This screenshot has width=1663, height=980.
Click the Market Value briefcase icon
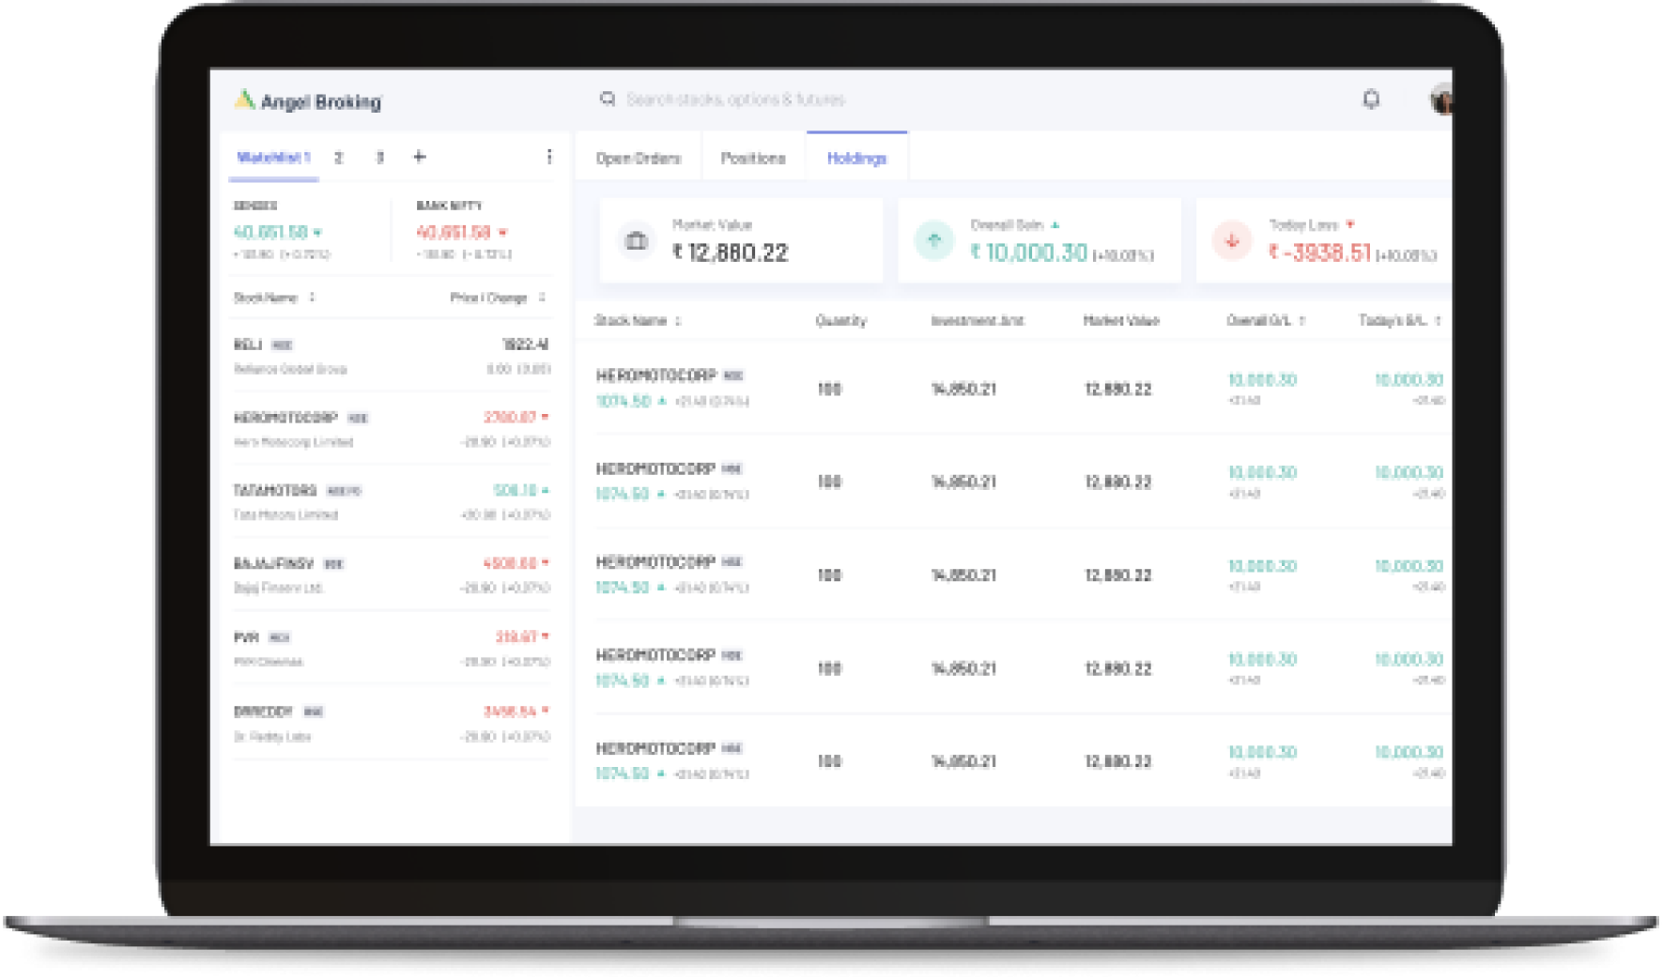click(x=637, y=240)
